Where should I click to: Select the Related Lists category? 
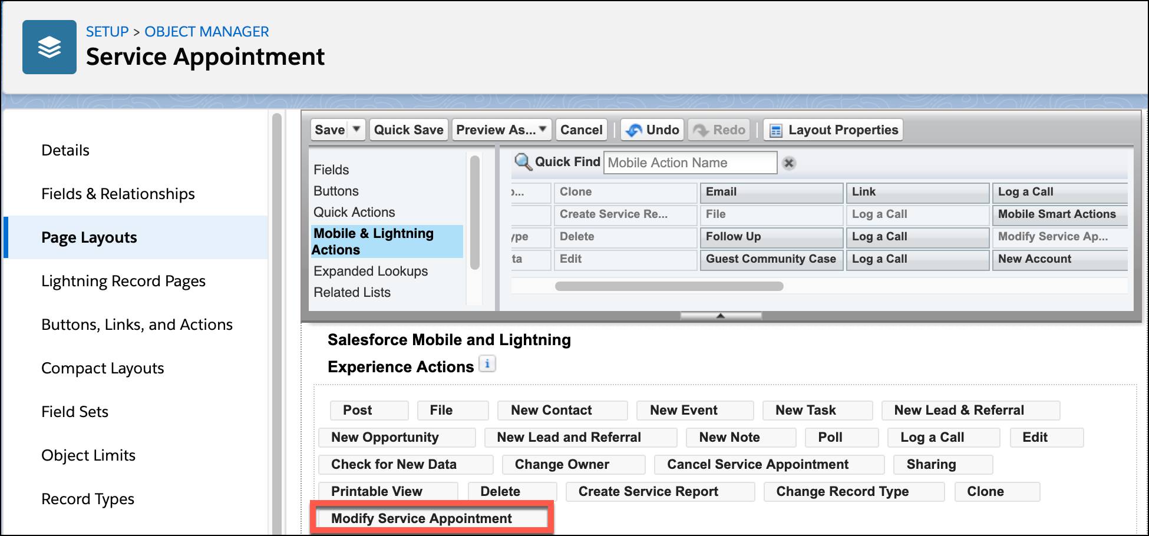click(352, 292)
